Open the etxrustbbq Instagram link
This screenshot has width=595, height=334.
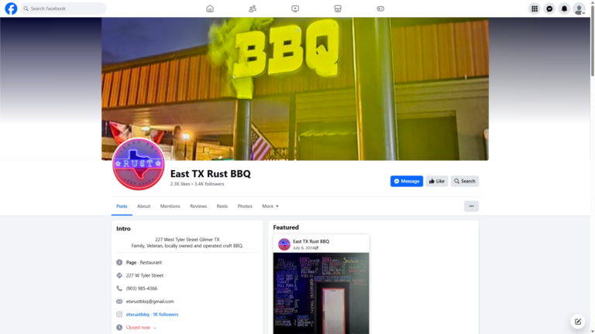(137, 315)
